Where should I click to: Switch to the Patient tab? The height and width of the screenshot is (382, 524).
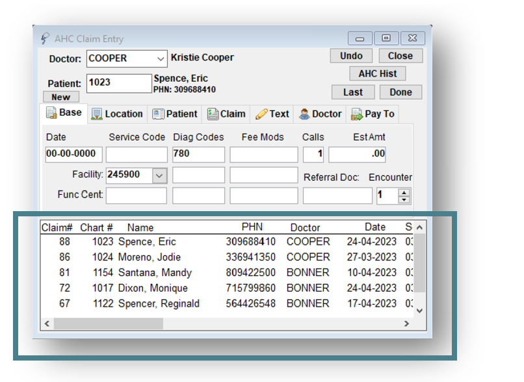pos(175,114)
